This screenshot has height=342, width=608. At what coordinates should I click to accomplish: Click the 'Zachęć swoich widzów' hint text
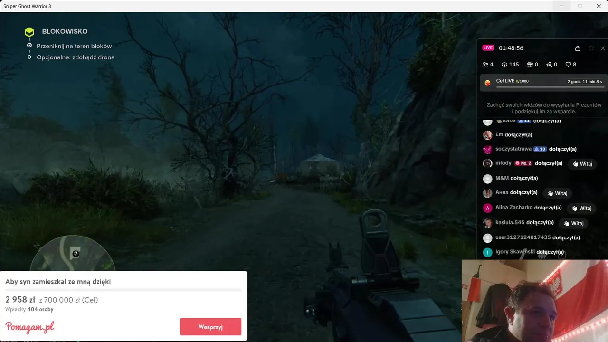pyautogui.click(x=544, y=108)
